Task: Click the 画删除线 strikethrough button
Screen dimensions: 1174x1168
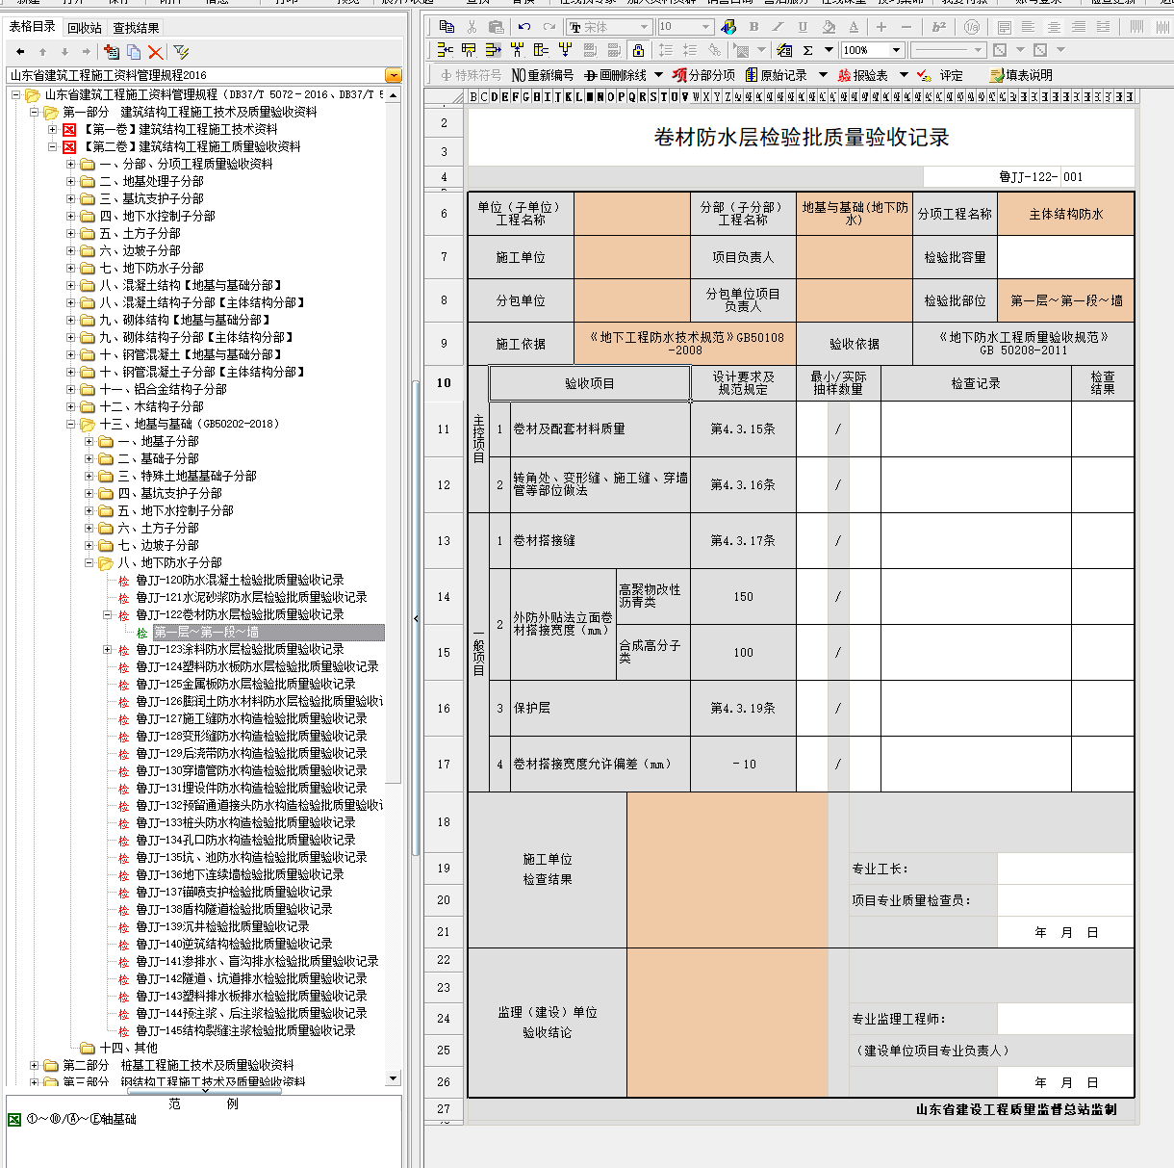Action: (x=616, y=75)
